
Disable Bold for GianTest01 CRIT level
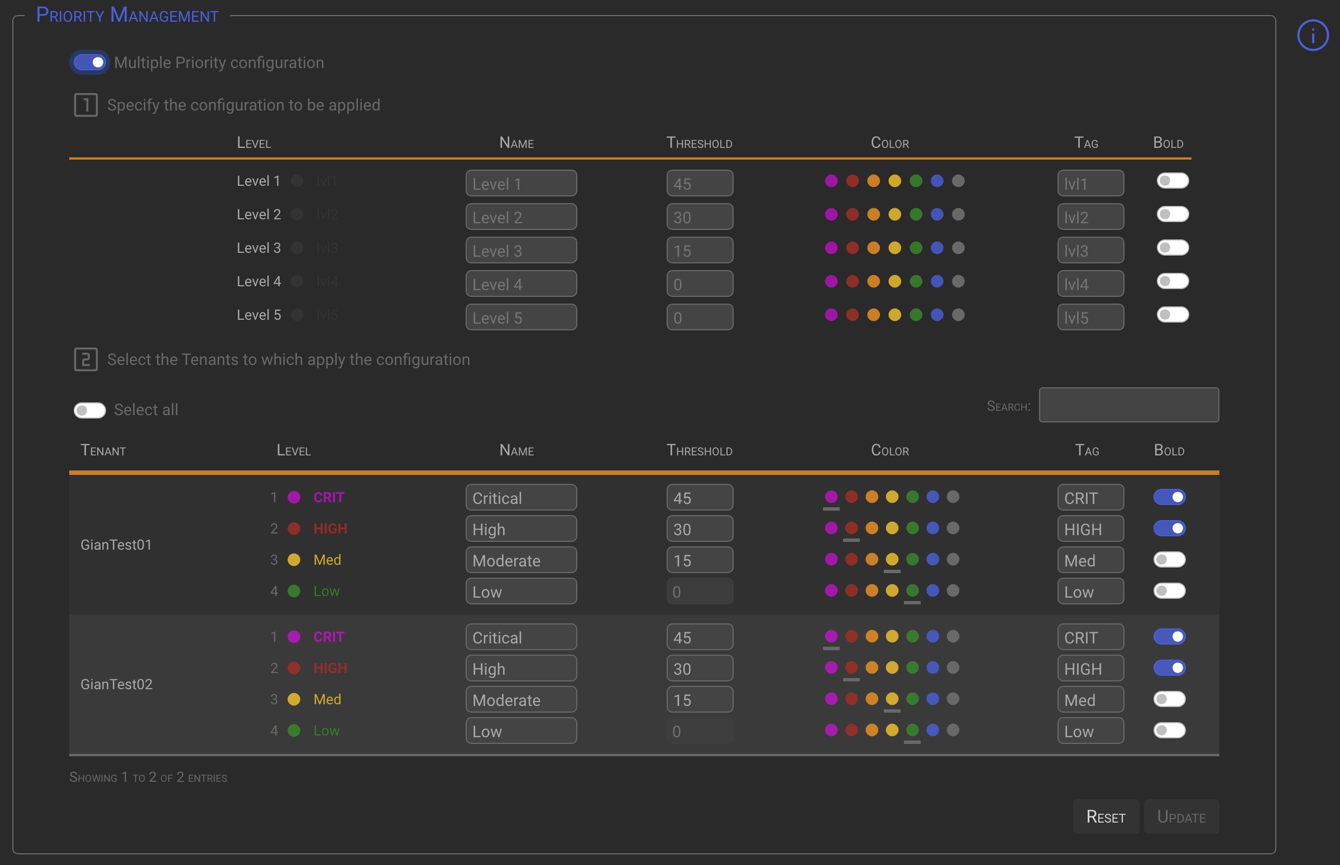click(x=1169, y=497)
